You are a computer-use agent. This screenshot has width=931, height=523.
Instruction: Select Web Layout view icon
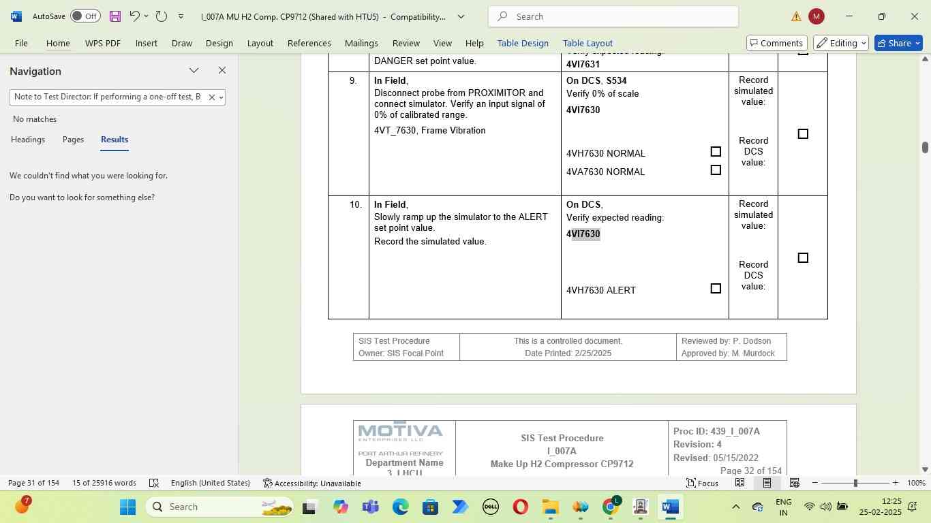(794, 484)
